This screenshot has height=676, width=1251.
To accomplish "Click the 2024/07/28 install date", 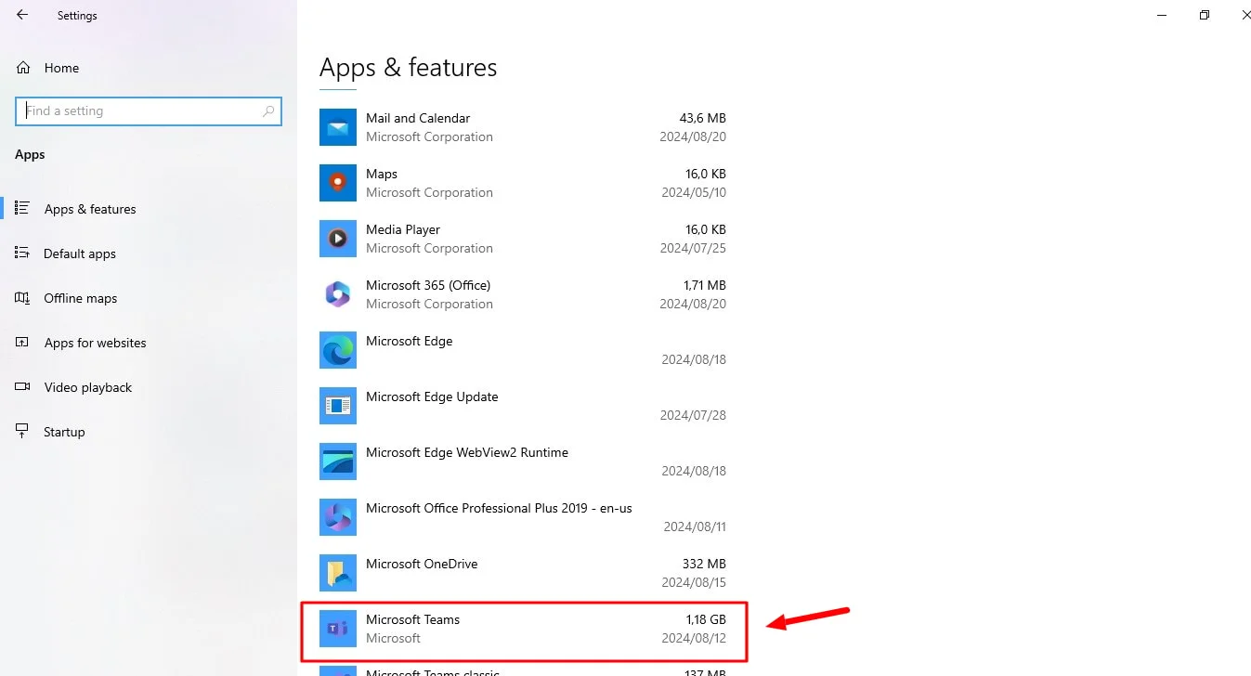I will pos(694,415).
